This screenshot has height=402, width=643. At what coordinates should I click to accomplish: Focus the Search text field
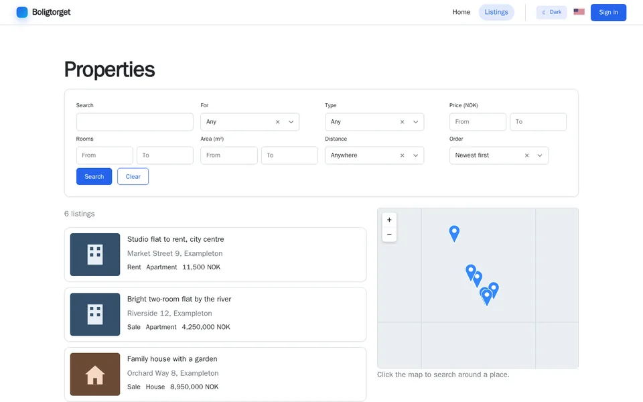click(135, 122)
